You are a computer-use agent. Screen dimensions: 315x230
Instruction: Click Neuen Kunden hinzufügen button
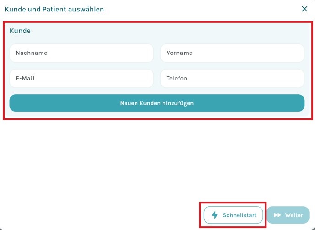pos(157,103)
